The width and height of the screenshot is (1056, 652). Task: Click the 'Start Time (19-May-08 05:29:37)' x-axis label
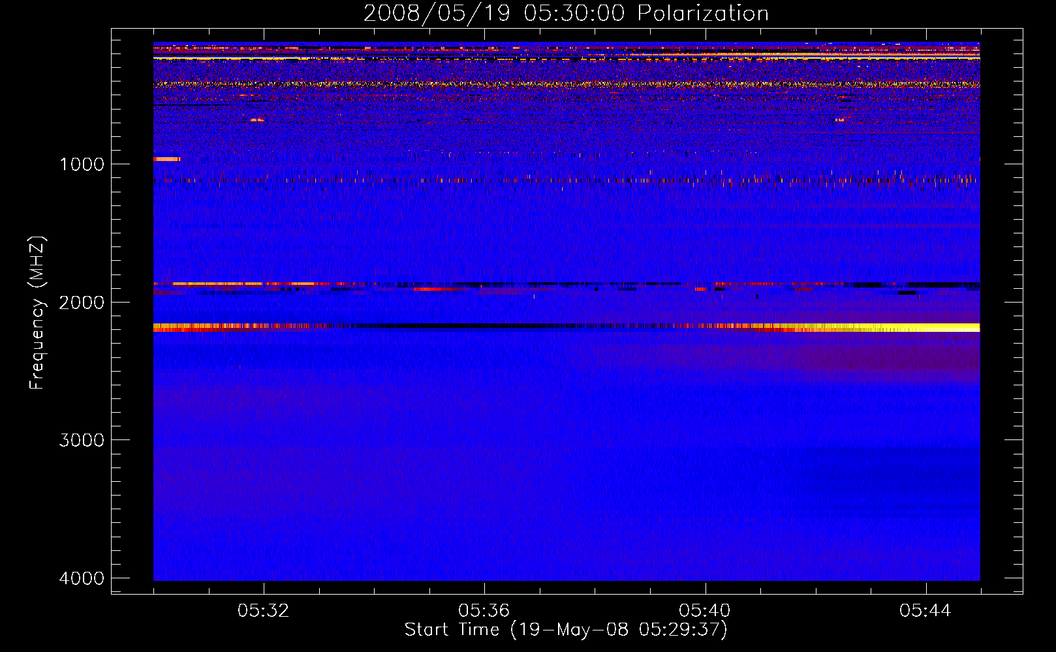point(566,630)
